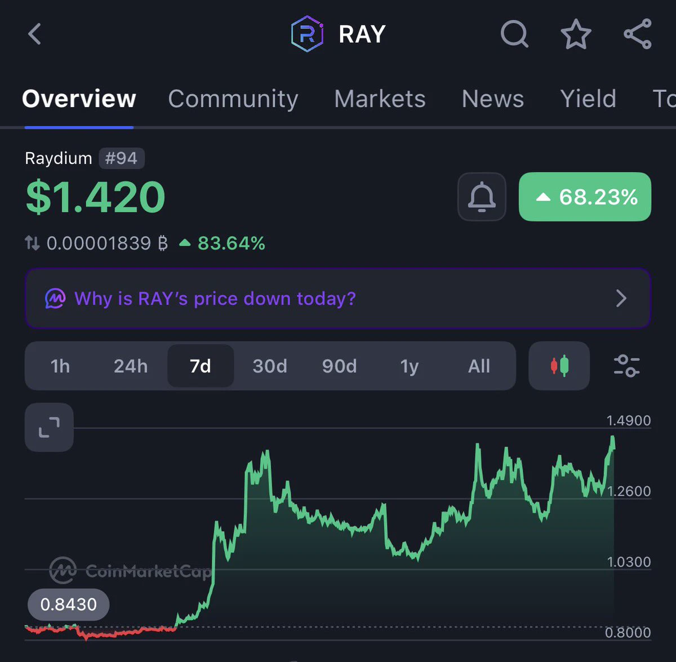Image resolution: width=676 pixels, height=662 pixels.
Task: Switch to the Markets tab
Action: point(380,99)
